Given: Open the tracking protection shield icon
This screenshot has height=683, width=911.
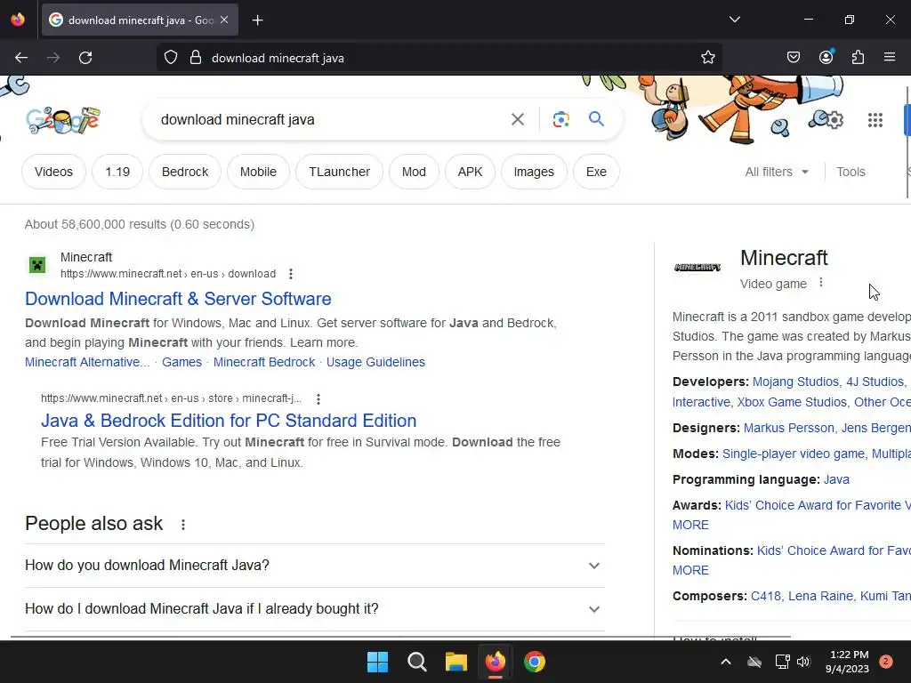Looking at the screenshot, I should point(170,58).
